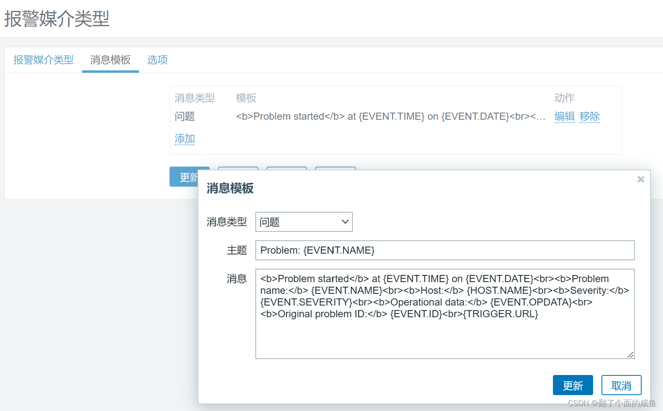Open the 消息类型 dropdown
This screenshot has height=411, width=663.
pos(304,222)
